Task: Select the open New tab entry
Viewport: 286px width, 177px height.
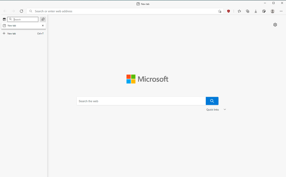Action: (23, 26)
